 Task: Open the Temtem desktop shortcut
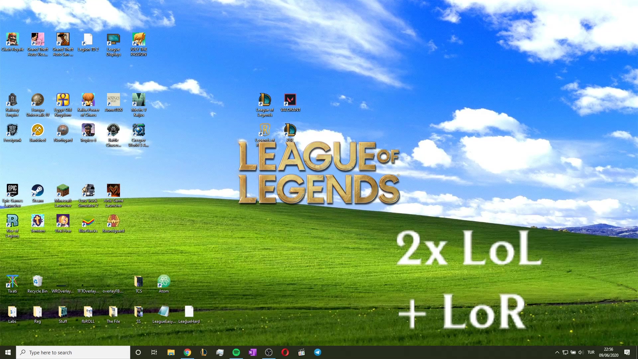point(38,223)
